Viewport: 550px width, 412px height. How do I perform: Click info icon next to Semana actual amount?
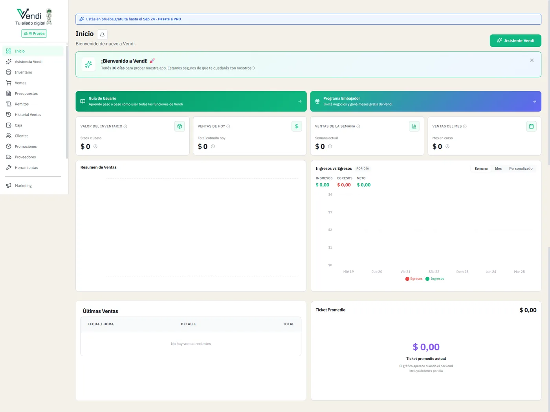pyautogui.click(x=330, y=146)
